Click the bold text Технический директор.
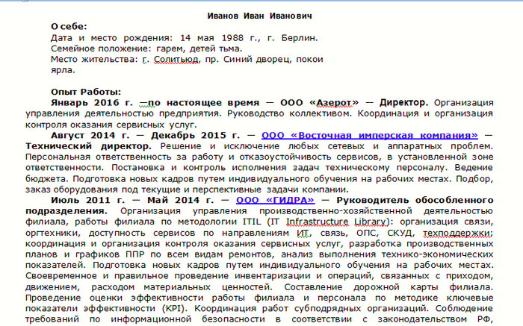The image size is (523, 326). click(x=88, y=146)
